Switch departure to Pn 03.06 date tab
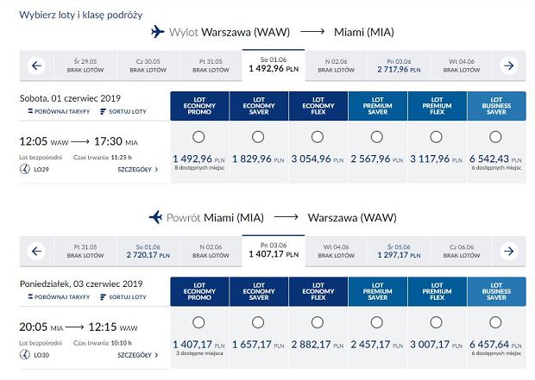The width and height of the screenshot is (535, 380). click(x=399, y=65)
